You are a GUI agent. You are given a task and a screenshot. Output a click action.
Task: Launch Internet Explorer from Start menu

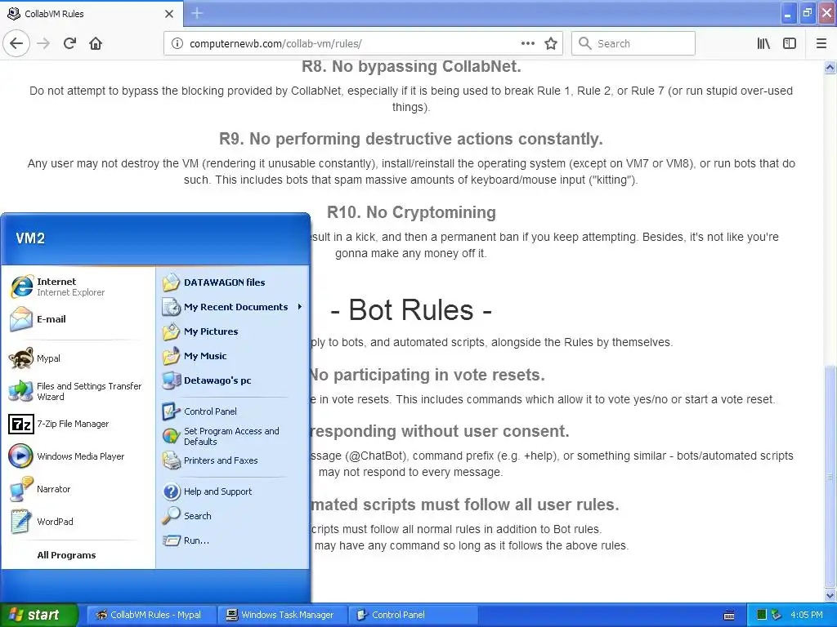78,287
